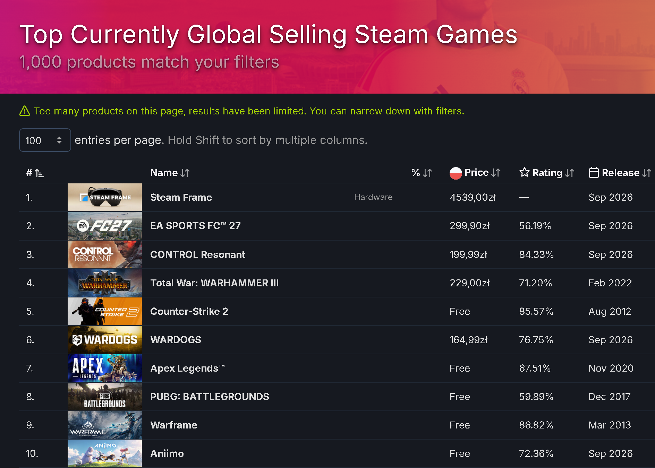
Task: Click the 4539,00zł price cell
Action: tap(473, 197)
